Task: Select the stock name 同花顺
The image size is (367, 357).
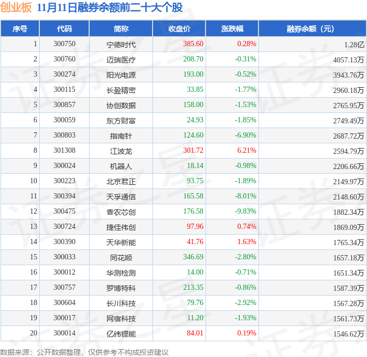Action: [x=121, y=258]
